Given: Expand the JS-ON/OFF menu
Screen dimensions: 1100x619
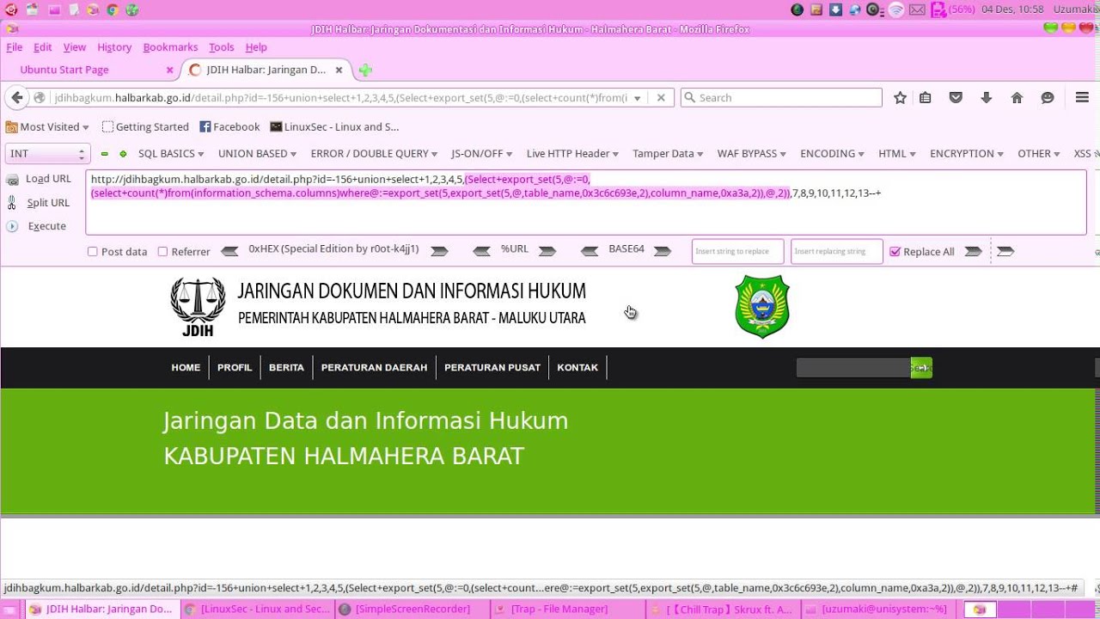Looking at the screenshot, I should point(482,154).
